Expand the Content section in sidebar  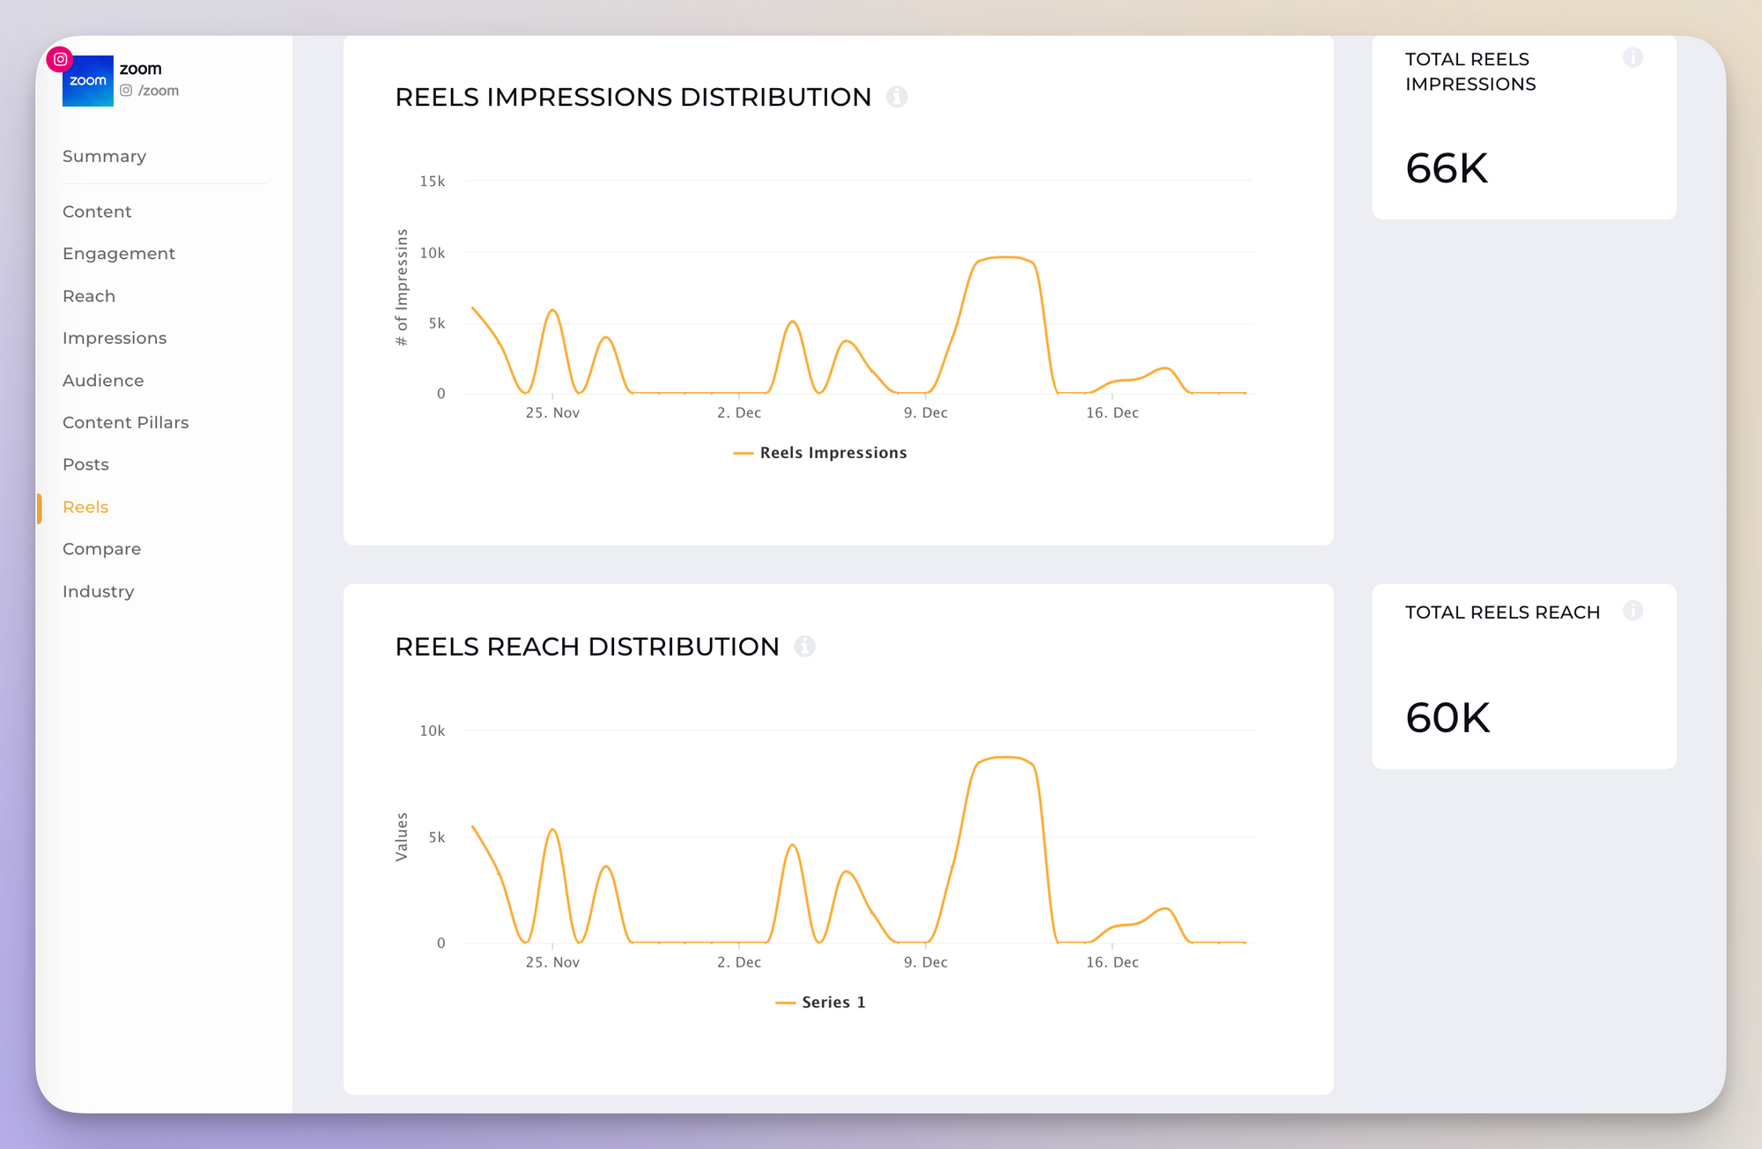[96, 211]
